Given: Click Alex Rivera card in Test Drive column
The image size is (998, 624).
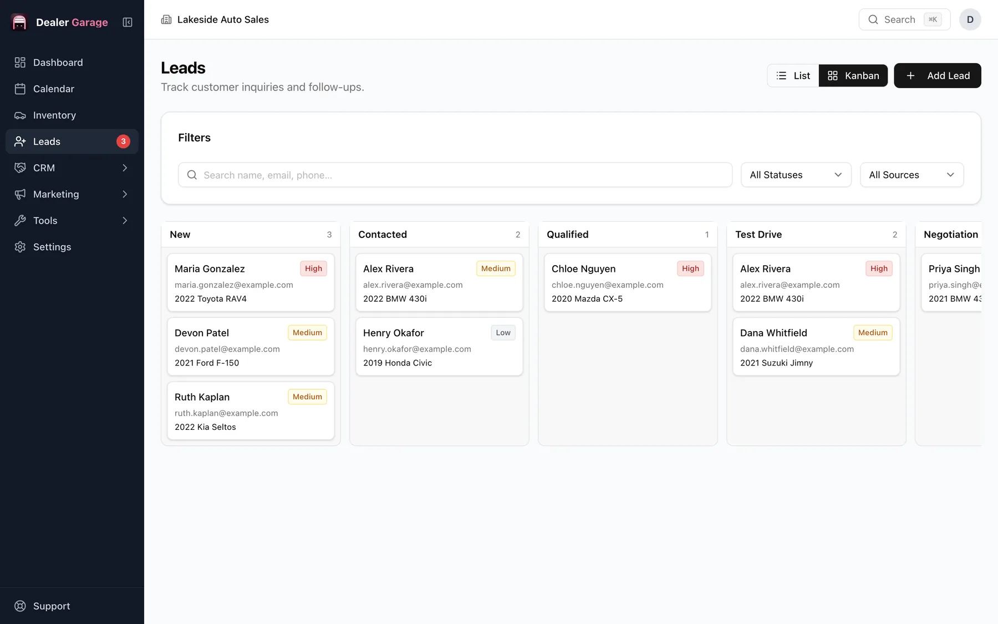Looking at the screenshot, I should tap(816, 283).
